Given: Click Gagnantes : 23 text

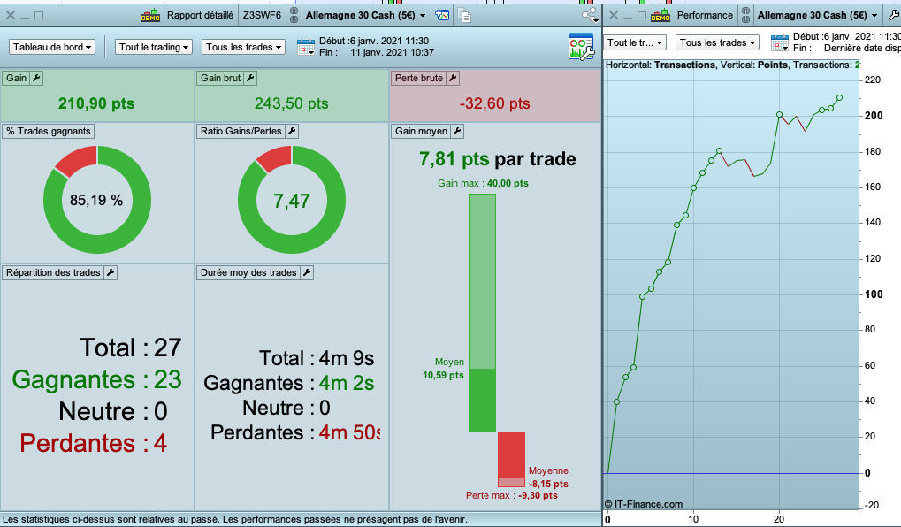Looking at the screenshot, I should 96,379.
